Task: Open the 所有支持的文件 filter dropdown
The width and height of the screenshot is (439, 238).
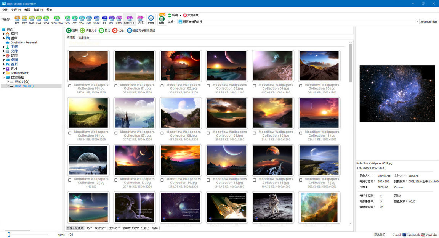Action: [418, 21]
